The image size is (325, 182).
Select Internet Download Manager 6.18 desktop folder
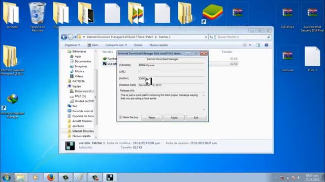point(12,60)
